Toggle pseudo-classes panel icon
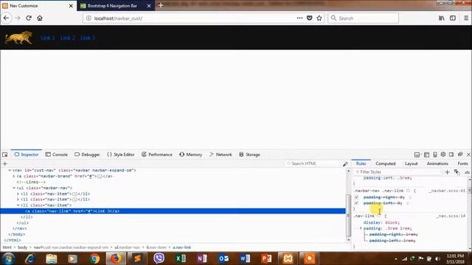This screenshot has width=472, height=265. click(457, 172)
